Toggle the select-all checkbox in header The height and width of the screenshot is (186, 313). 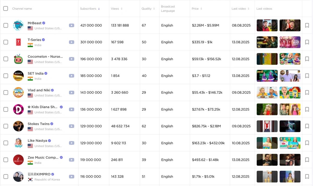coord(5,8)
